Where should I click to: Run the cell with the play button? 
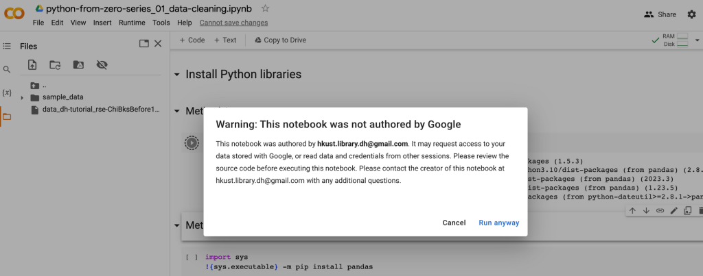(x=192, y=142)
